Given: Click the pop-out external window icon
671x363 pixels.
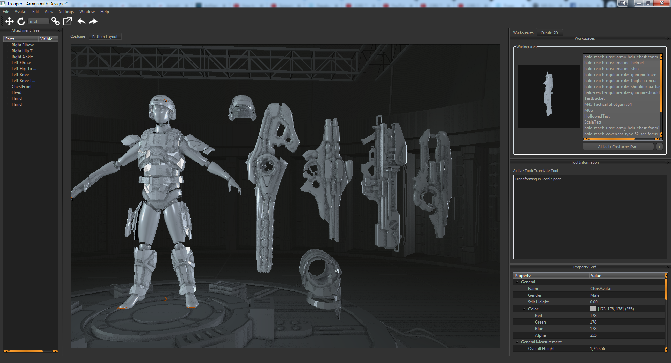Looking at the screenshot, I should 67,22.
